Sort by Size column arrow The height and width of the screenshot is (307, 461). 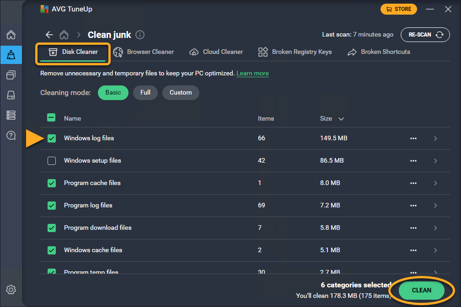click(x=341, y=119)
